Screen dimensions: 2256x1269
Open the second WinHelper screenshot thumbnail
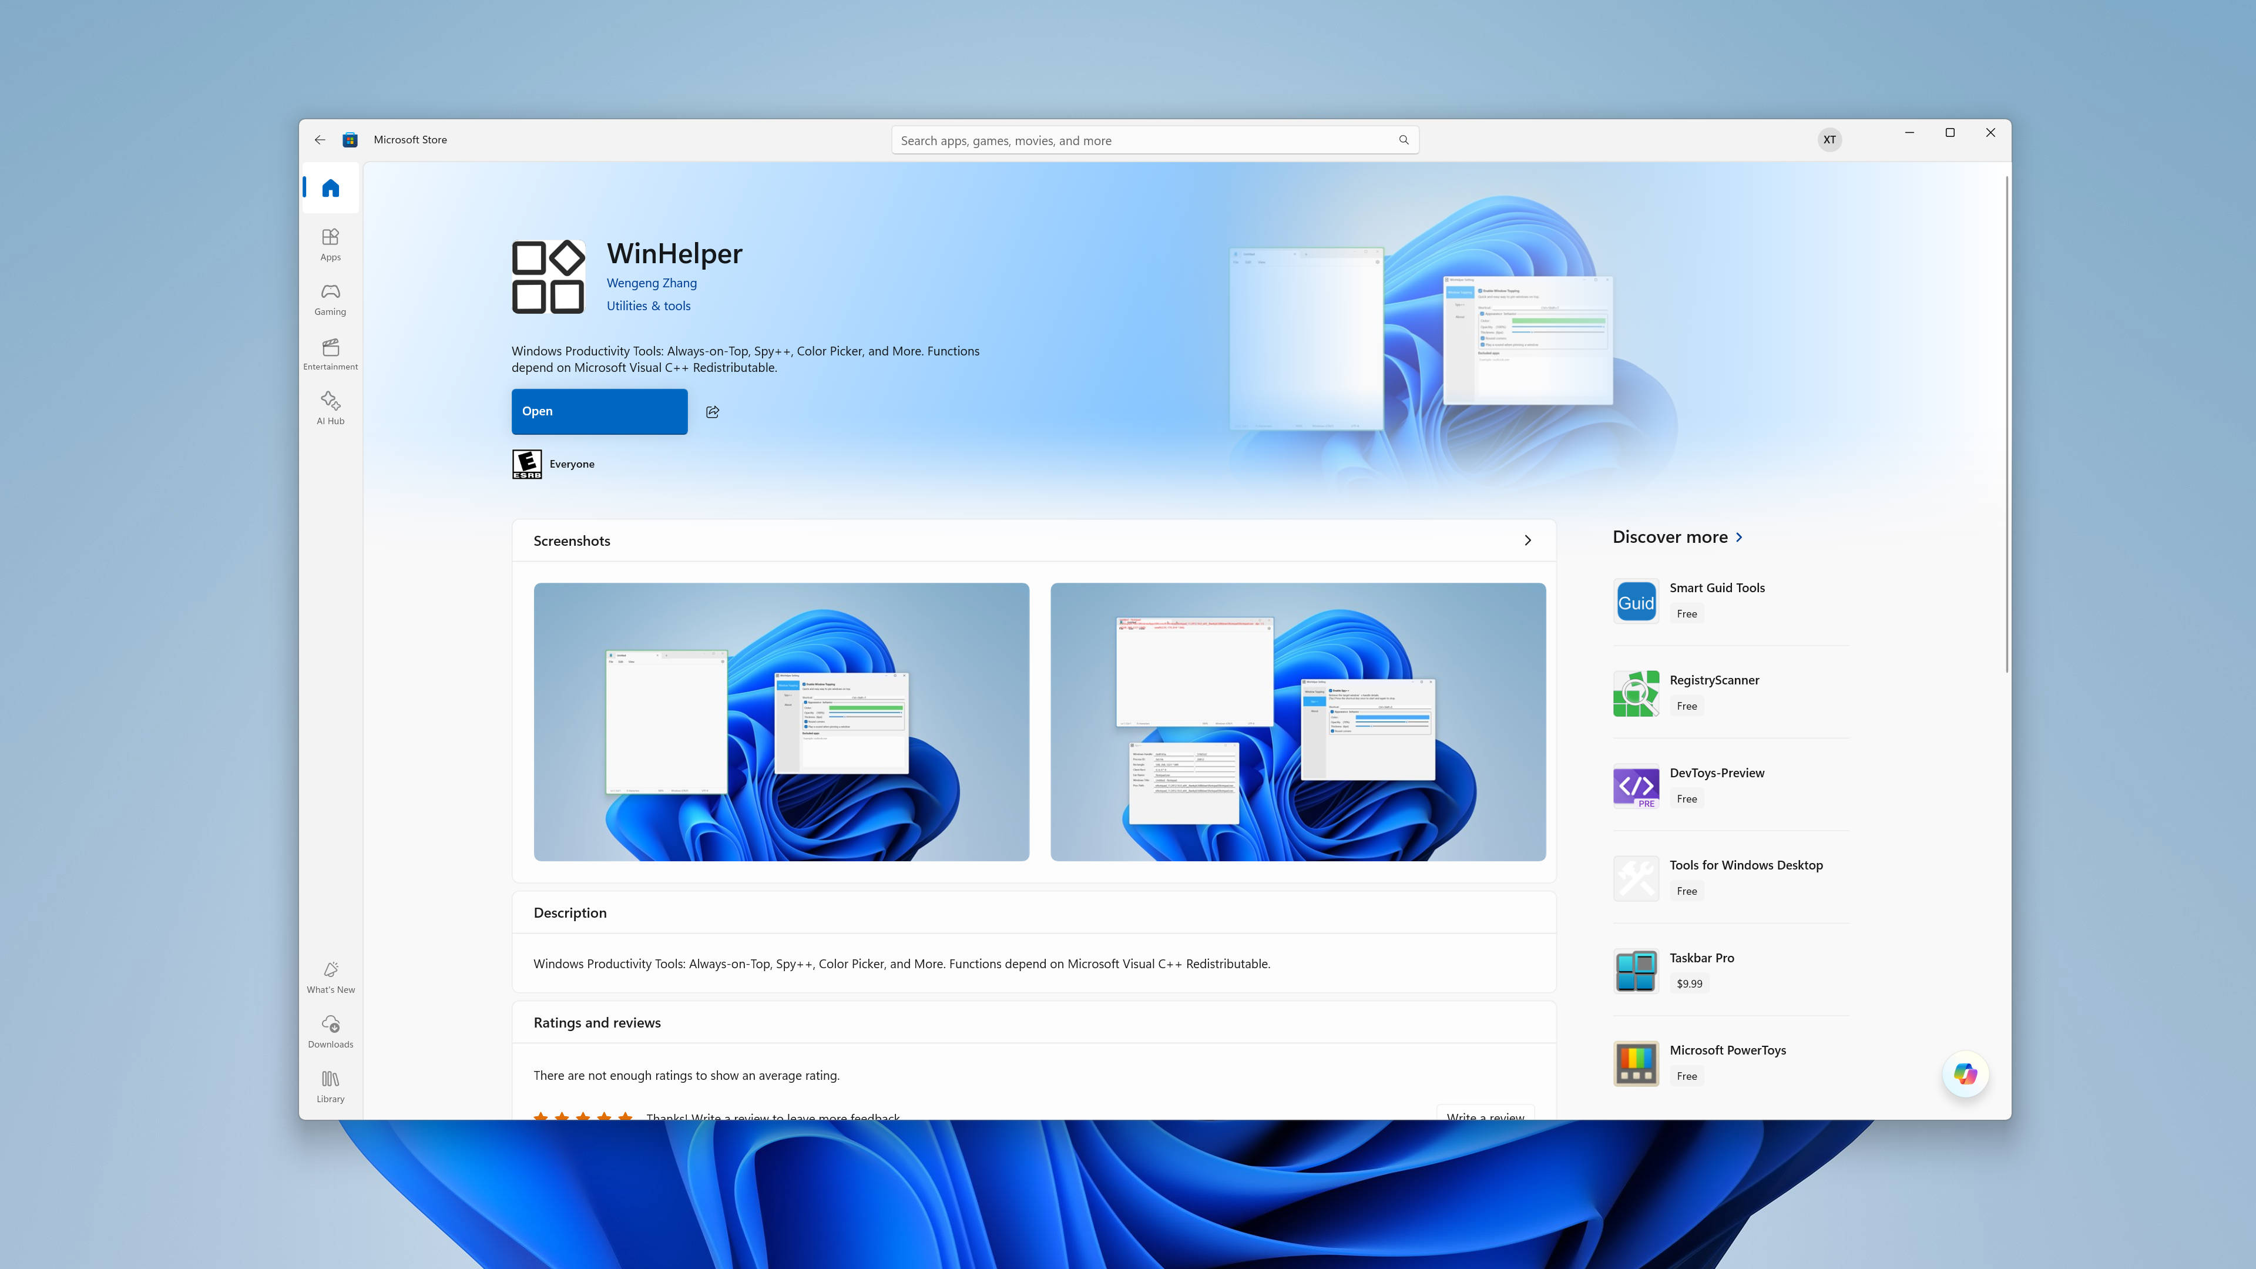pos(1298,721)
